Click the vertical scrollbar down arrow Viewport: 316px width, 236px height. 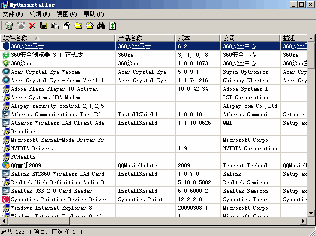311,213
